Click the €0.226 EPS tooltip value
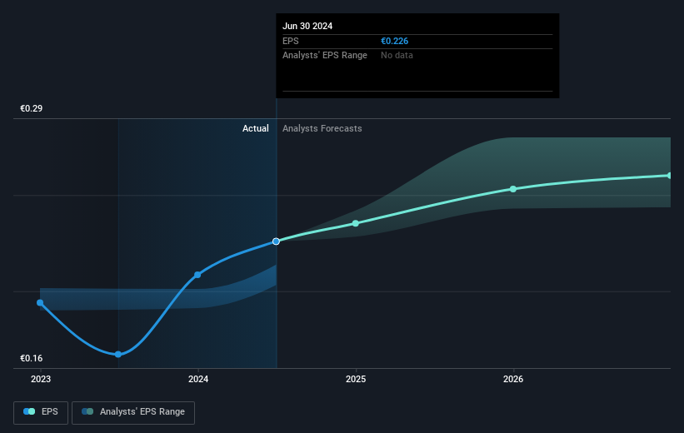 pos(394,41)
